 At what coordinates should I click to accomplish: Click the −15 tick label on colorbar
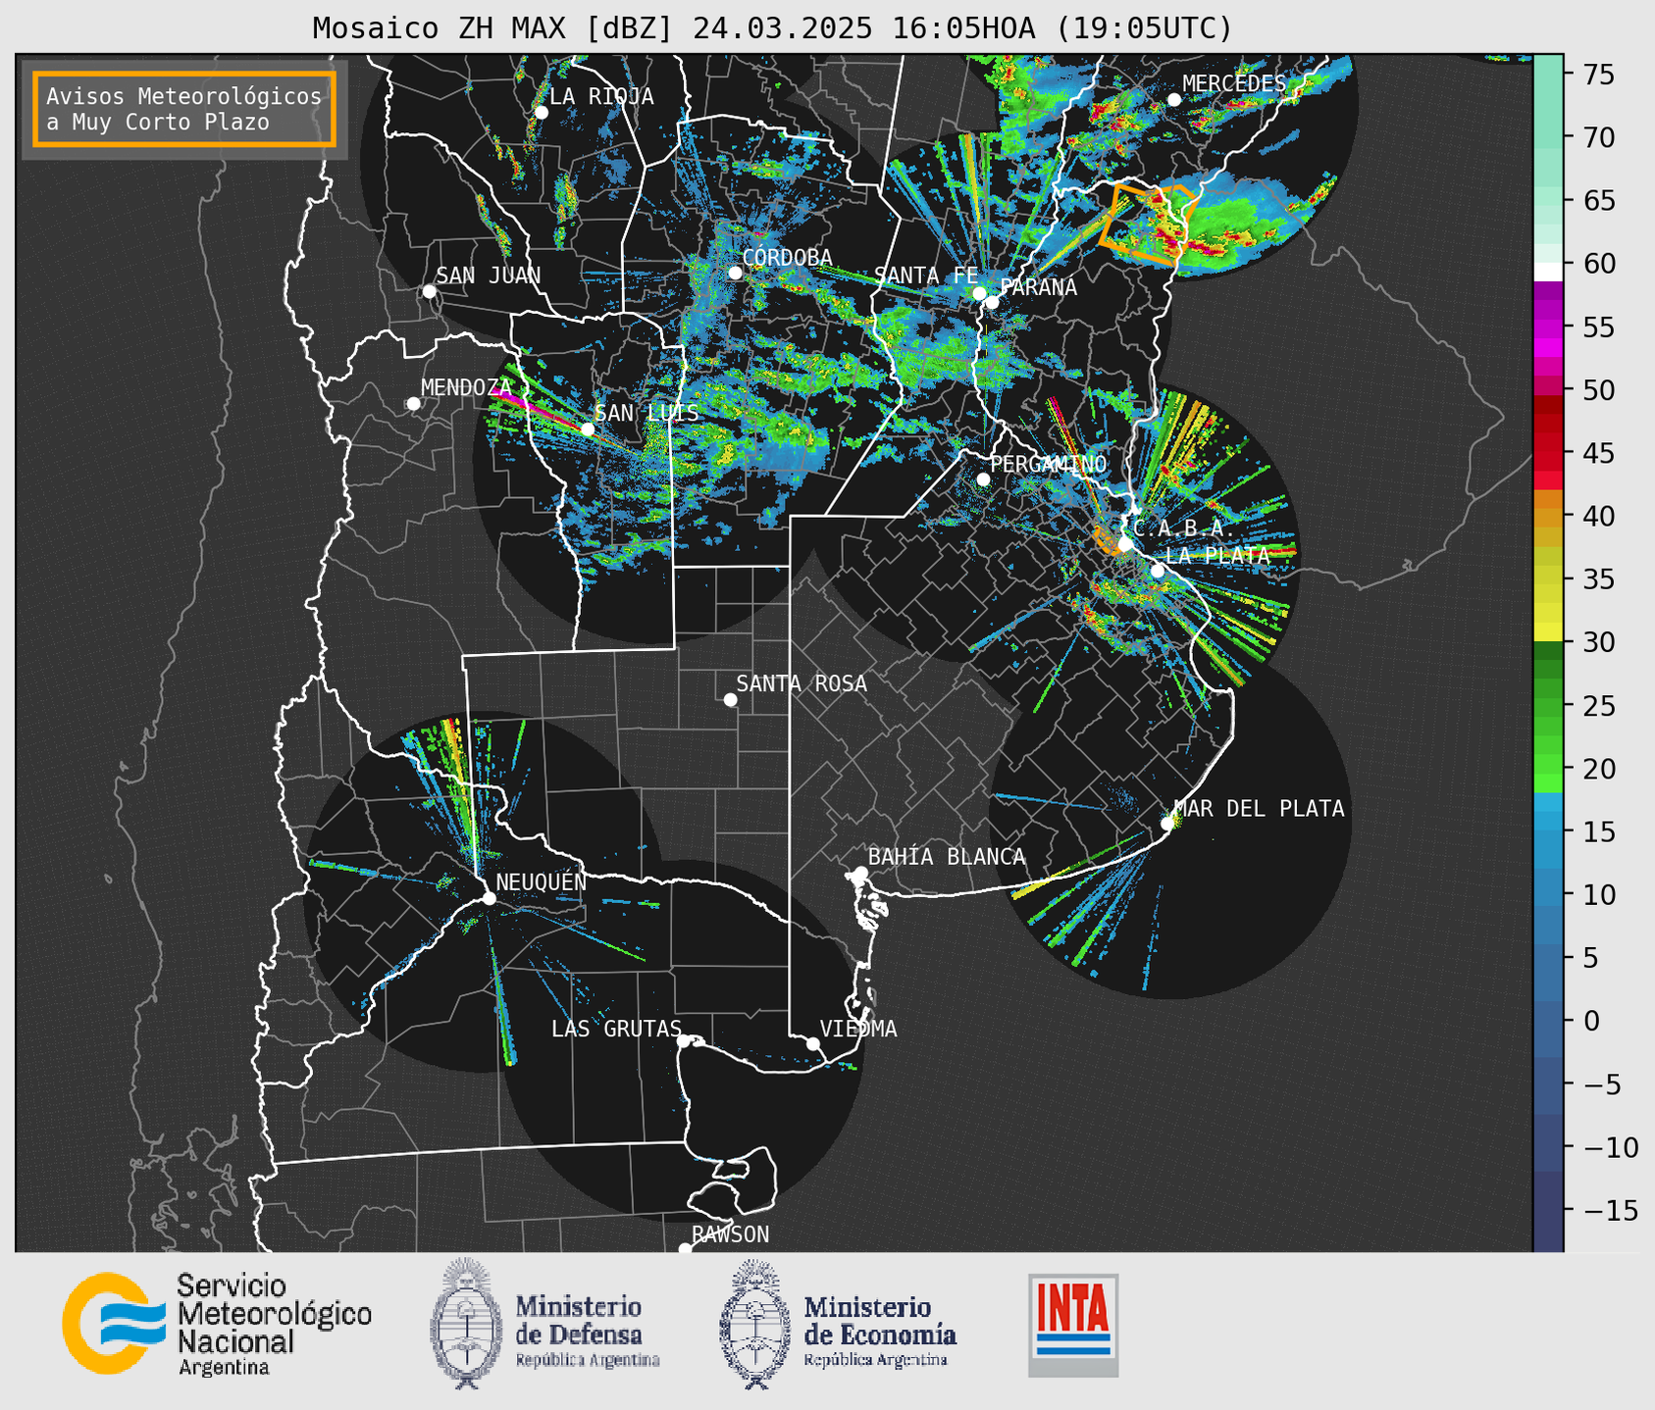1610,1210
